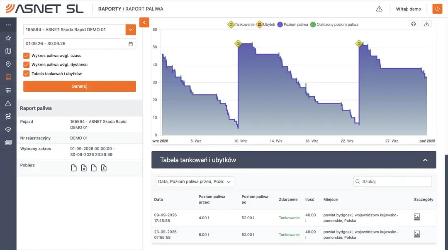The image size is (448, 250).
Task: Toggle Tankowanie series in chart legend
Action: click(241, 25)
